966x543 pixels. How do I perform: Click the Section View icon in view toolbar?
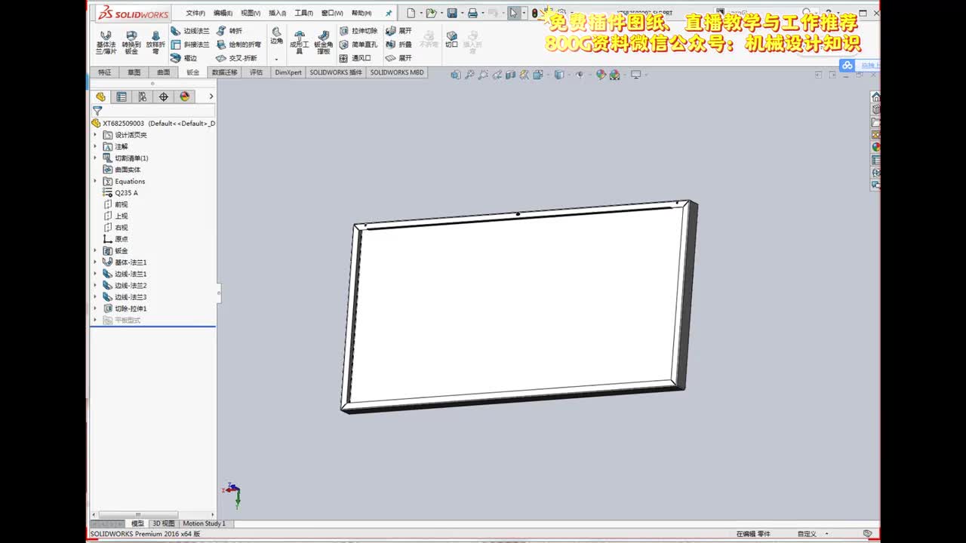point(511,75)
